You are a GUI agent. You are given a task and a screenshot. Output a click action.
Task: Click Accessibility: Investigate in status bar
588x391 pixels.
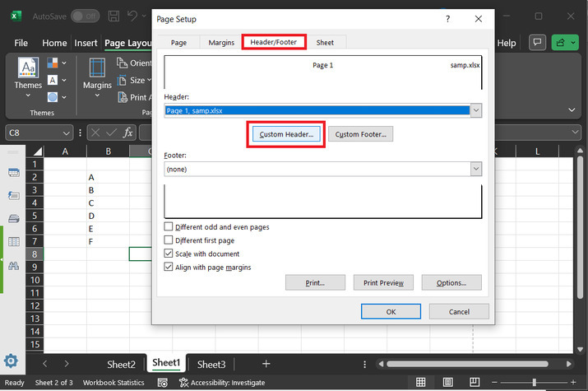[x=222, y=383]
